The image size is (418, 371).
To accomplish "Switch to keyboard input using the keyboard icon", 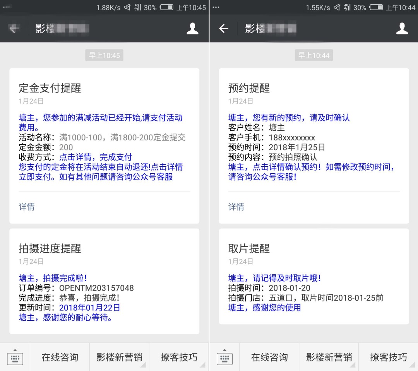I will coord(15,357).
